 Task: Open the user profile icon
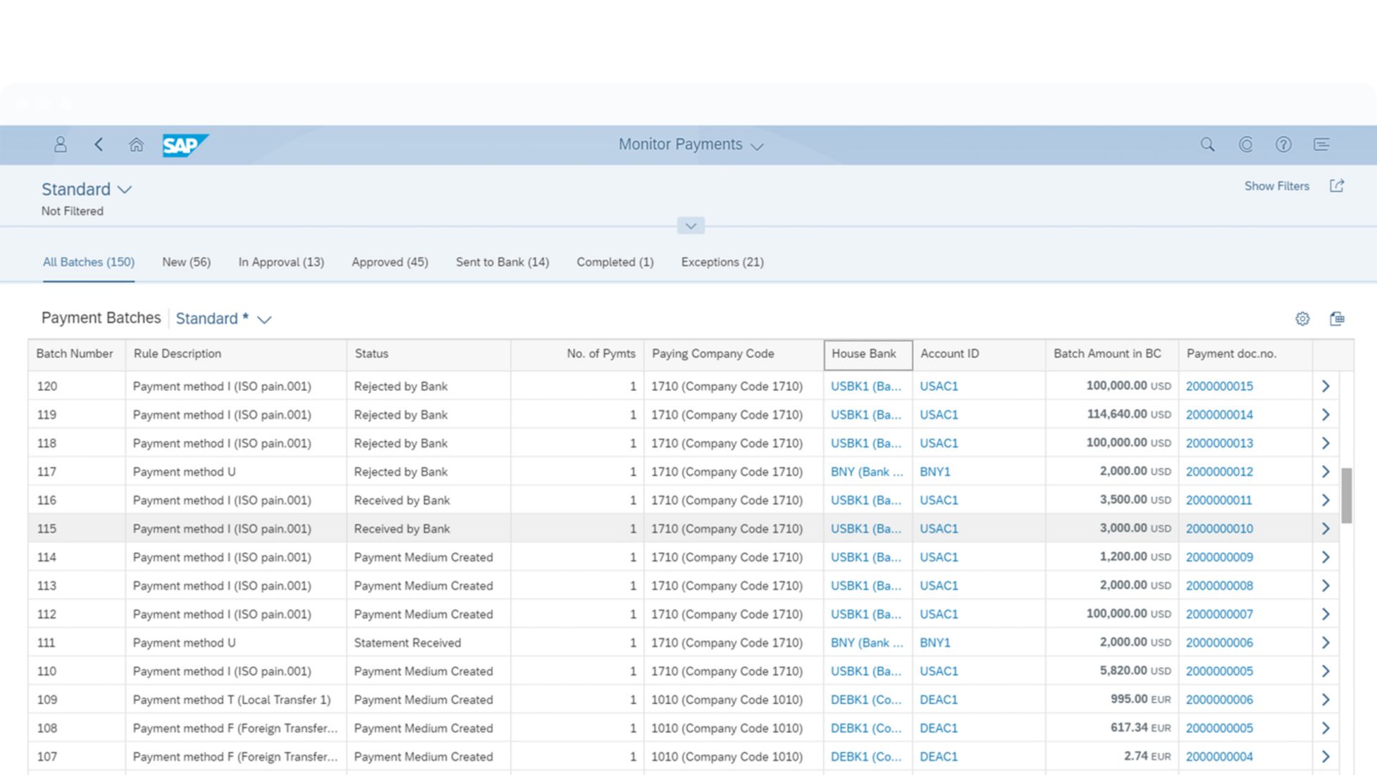click(61, 144)
